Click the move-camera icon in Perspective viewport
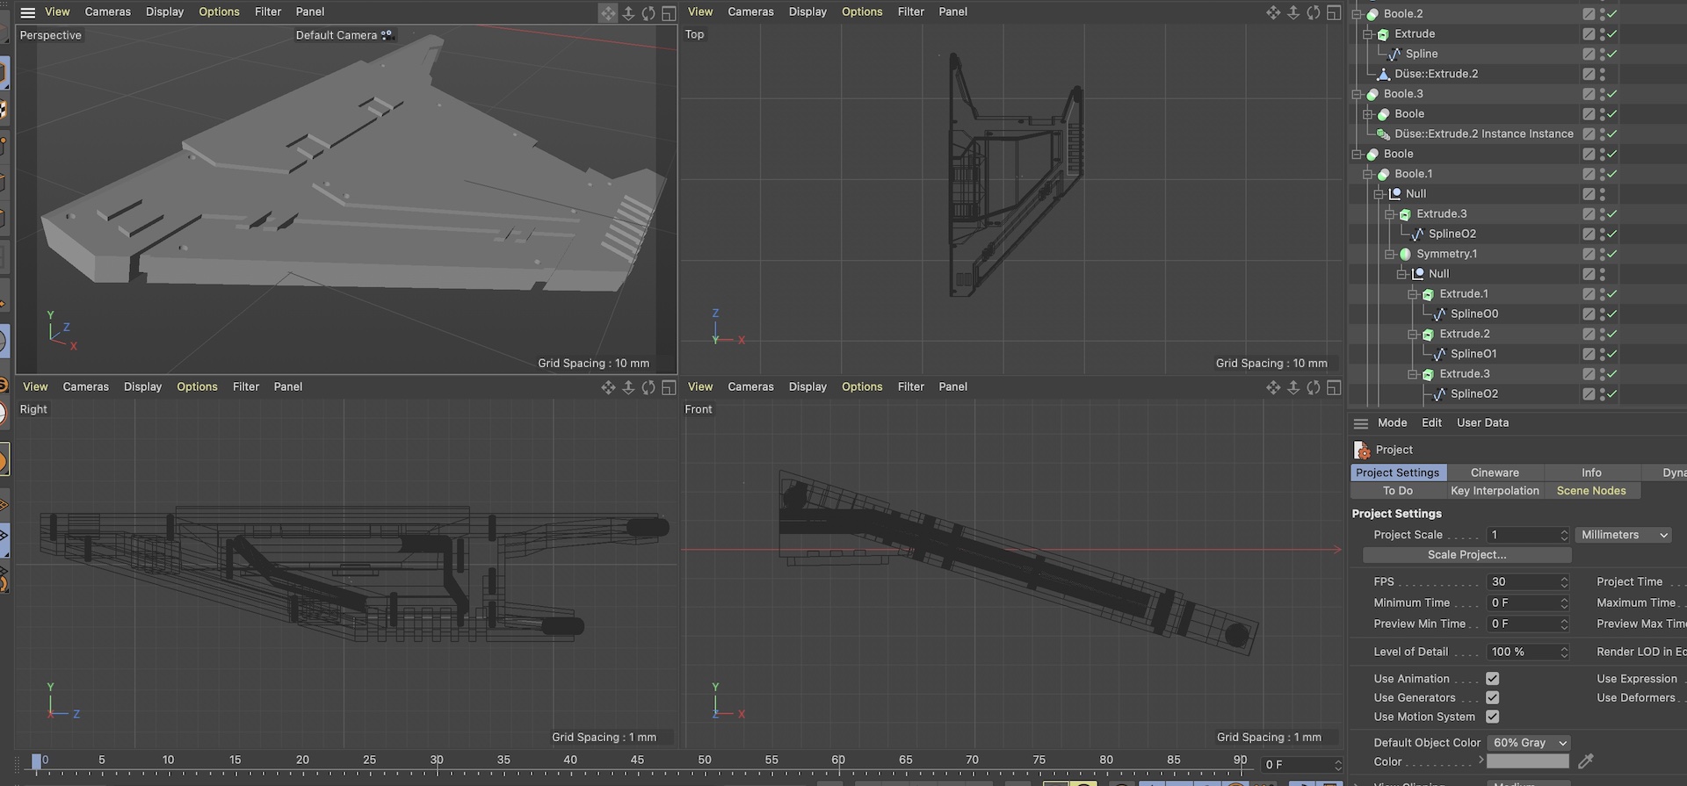 pos(607,12)
